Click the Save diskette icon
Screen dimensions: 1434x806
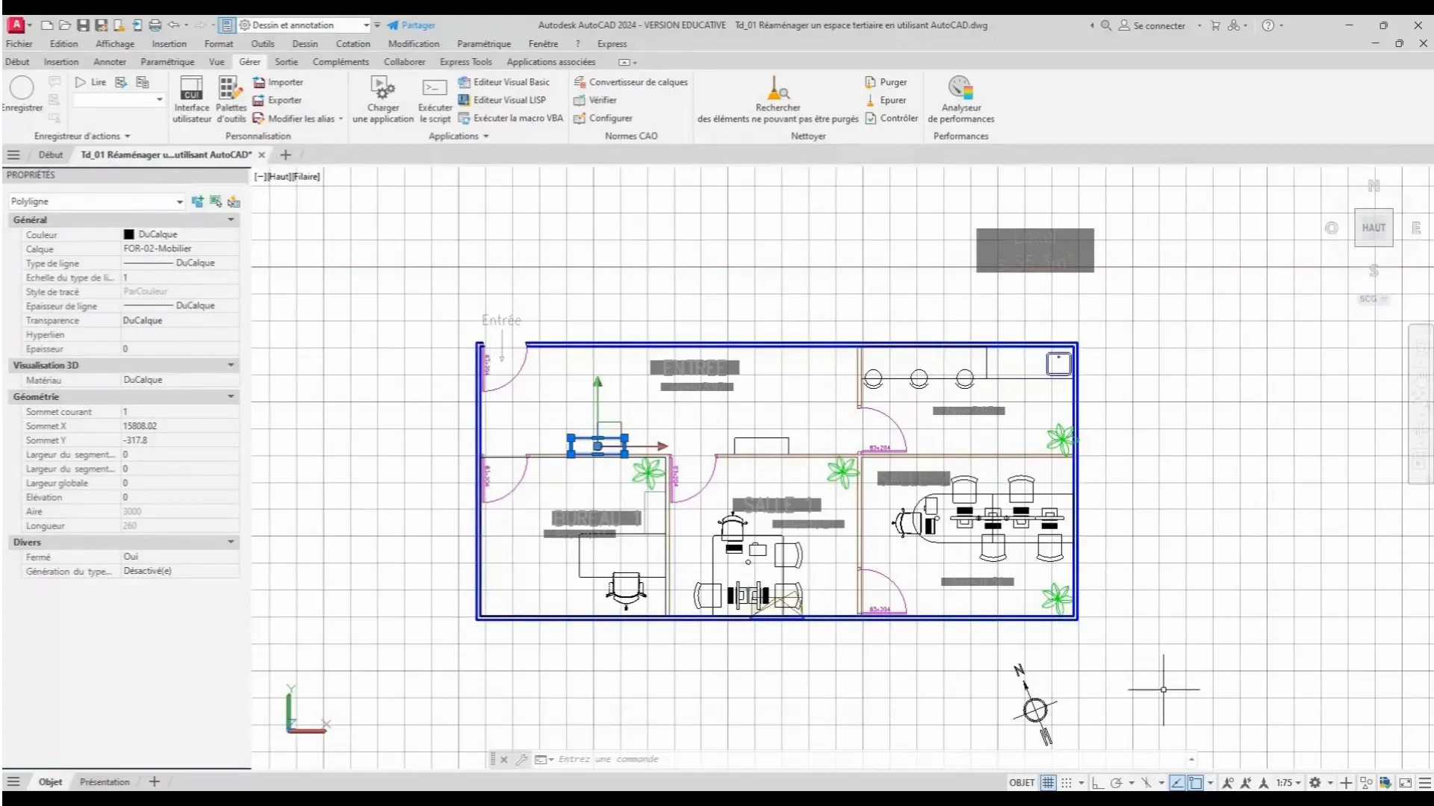[83, 25]
